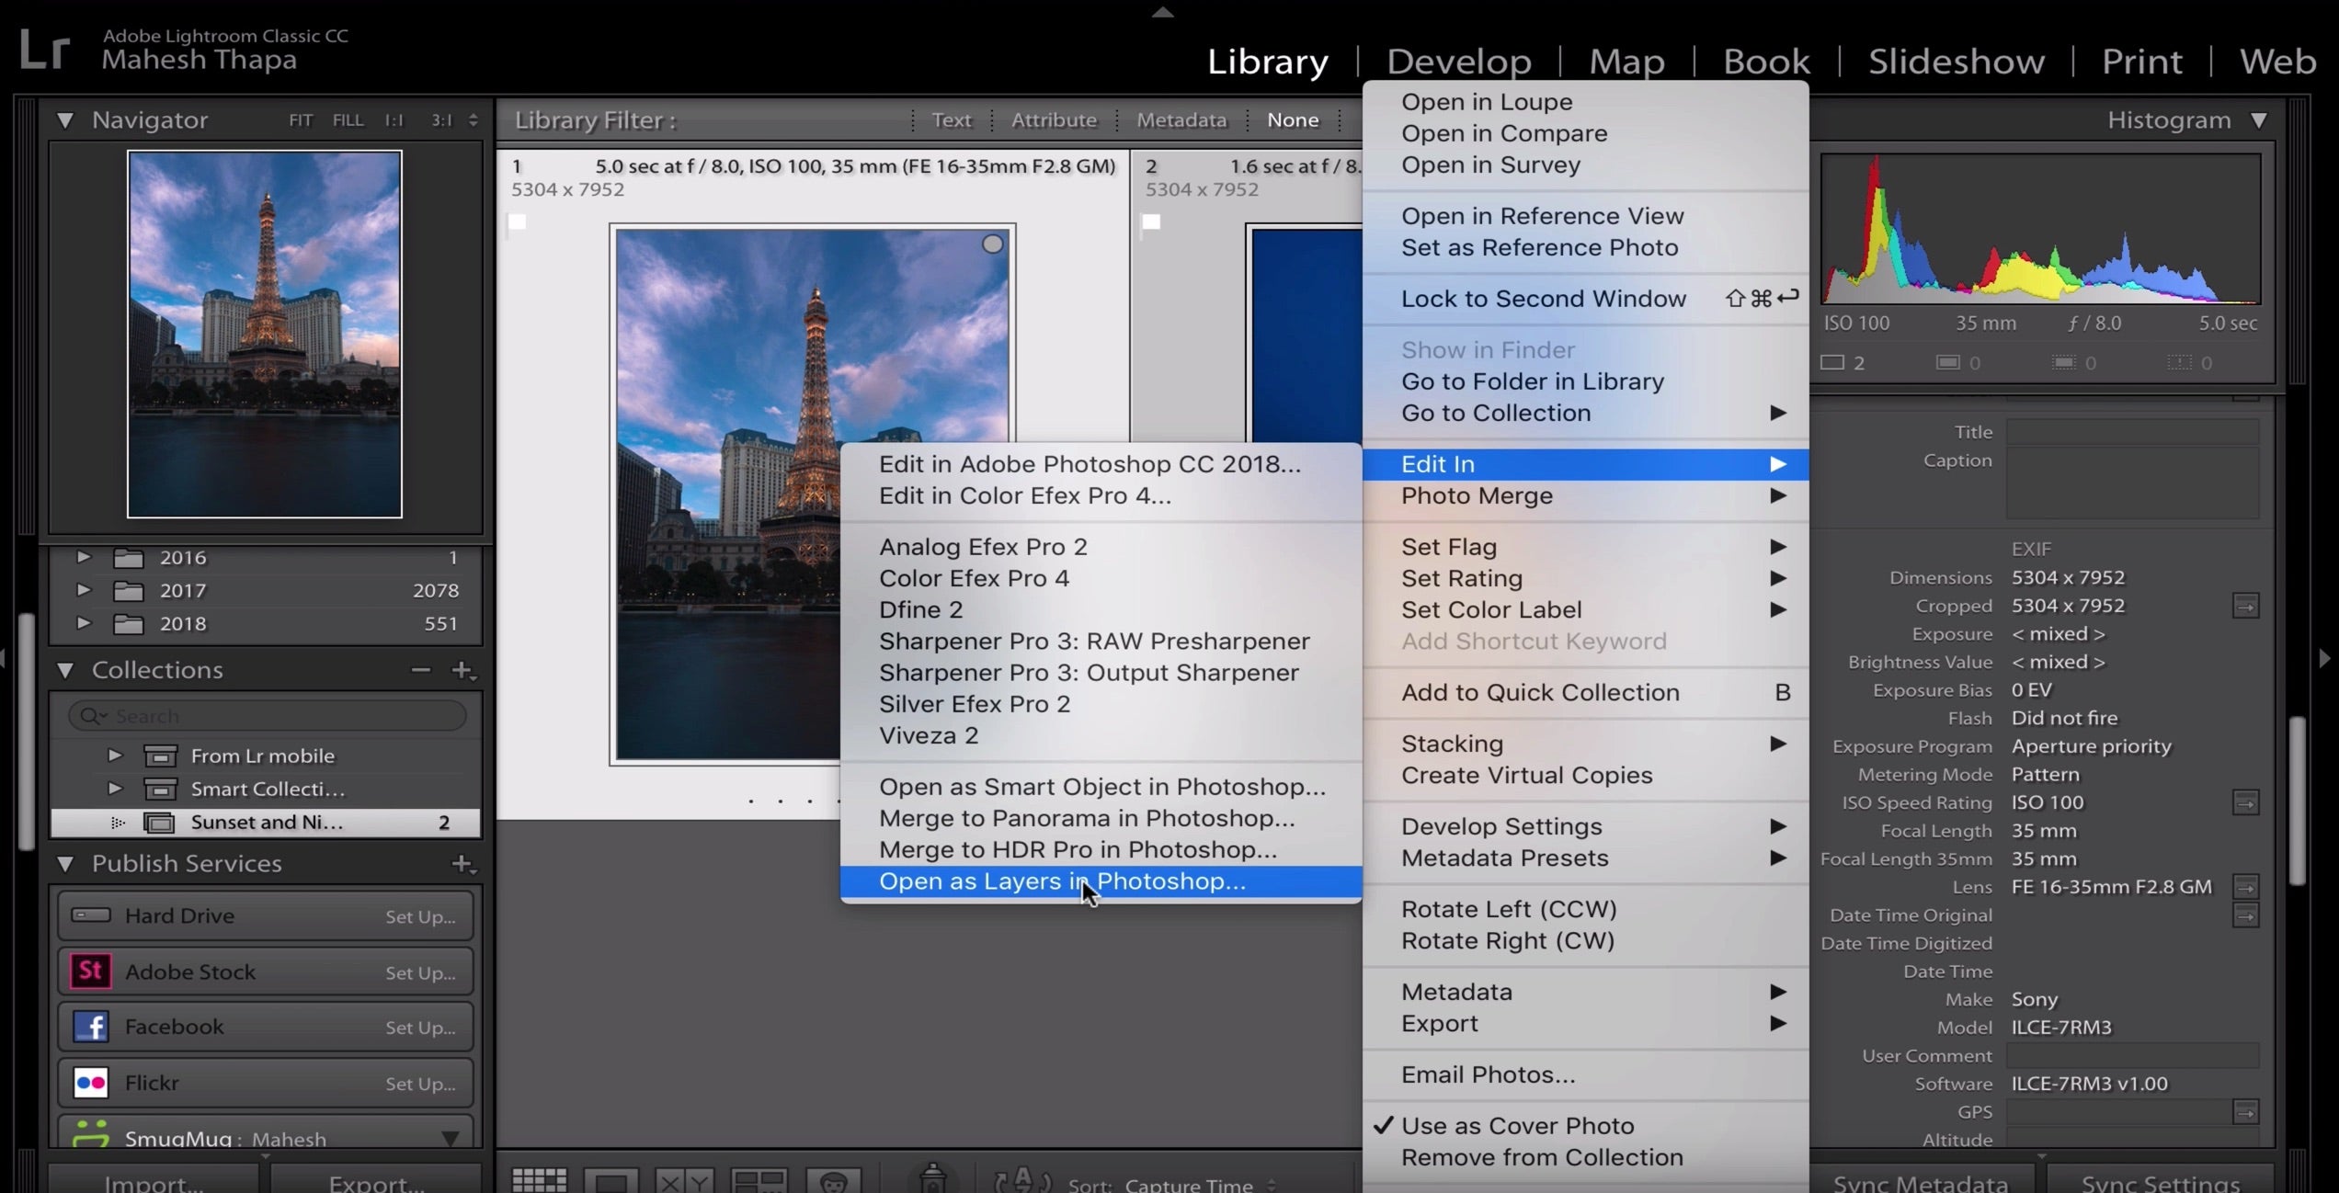Click the Sunset and Ni… collection icon
The height and width of the screenshot is (1193, 2339).
point(159,823)
